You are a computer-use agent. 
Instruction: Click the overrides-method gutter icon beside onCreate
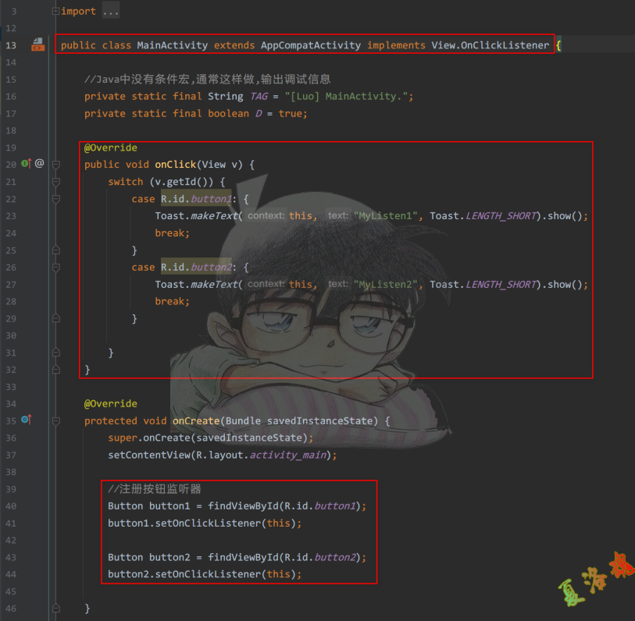pyautogui.click(x=25, y=421)
